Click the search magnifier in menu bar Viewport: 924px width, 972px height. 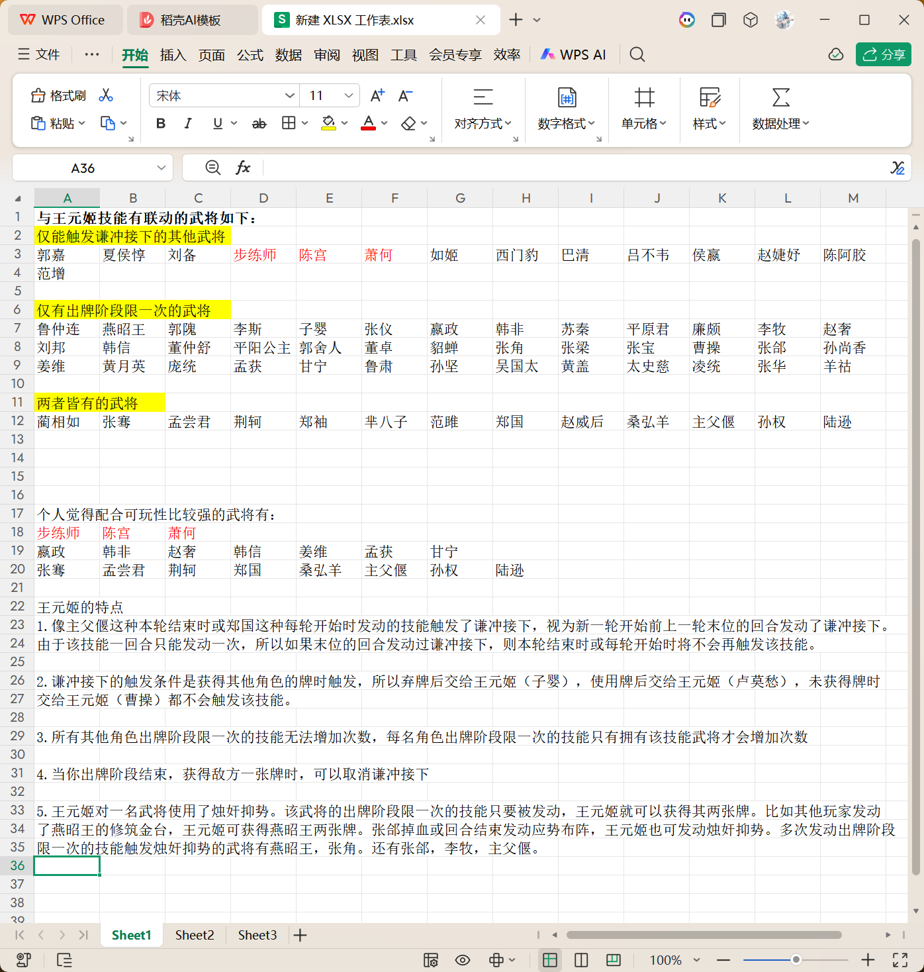point(637,54)
